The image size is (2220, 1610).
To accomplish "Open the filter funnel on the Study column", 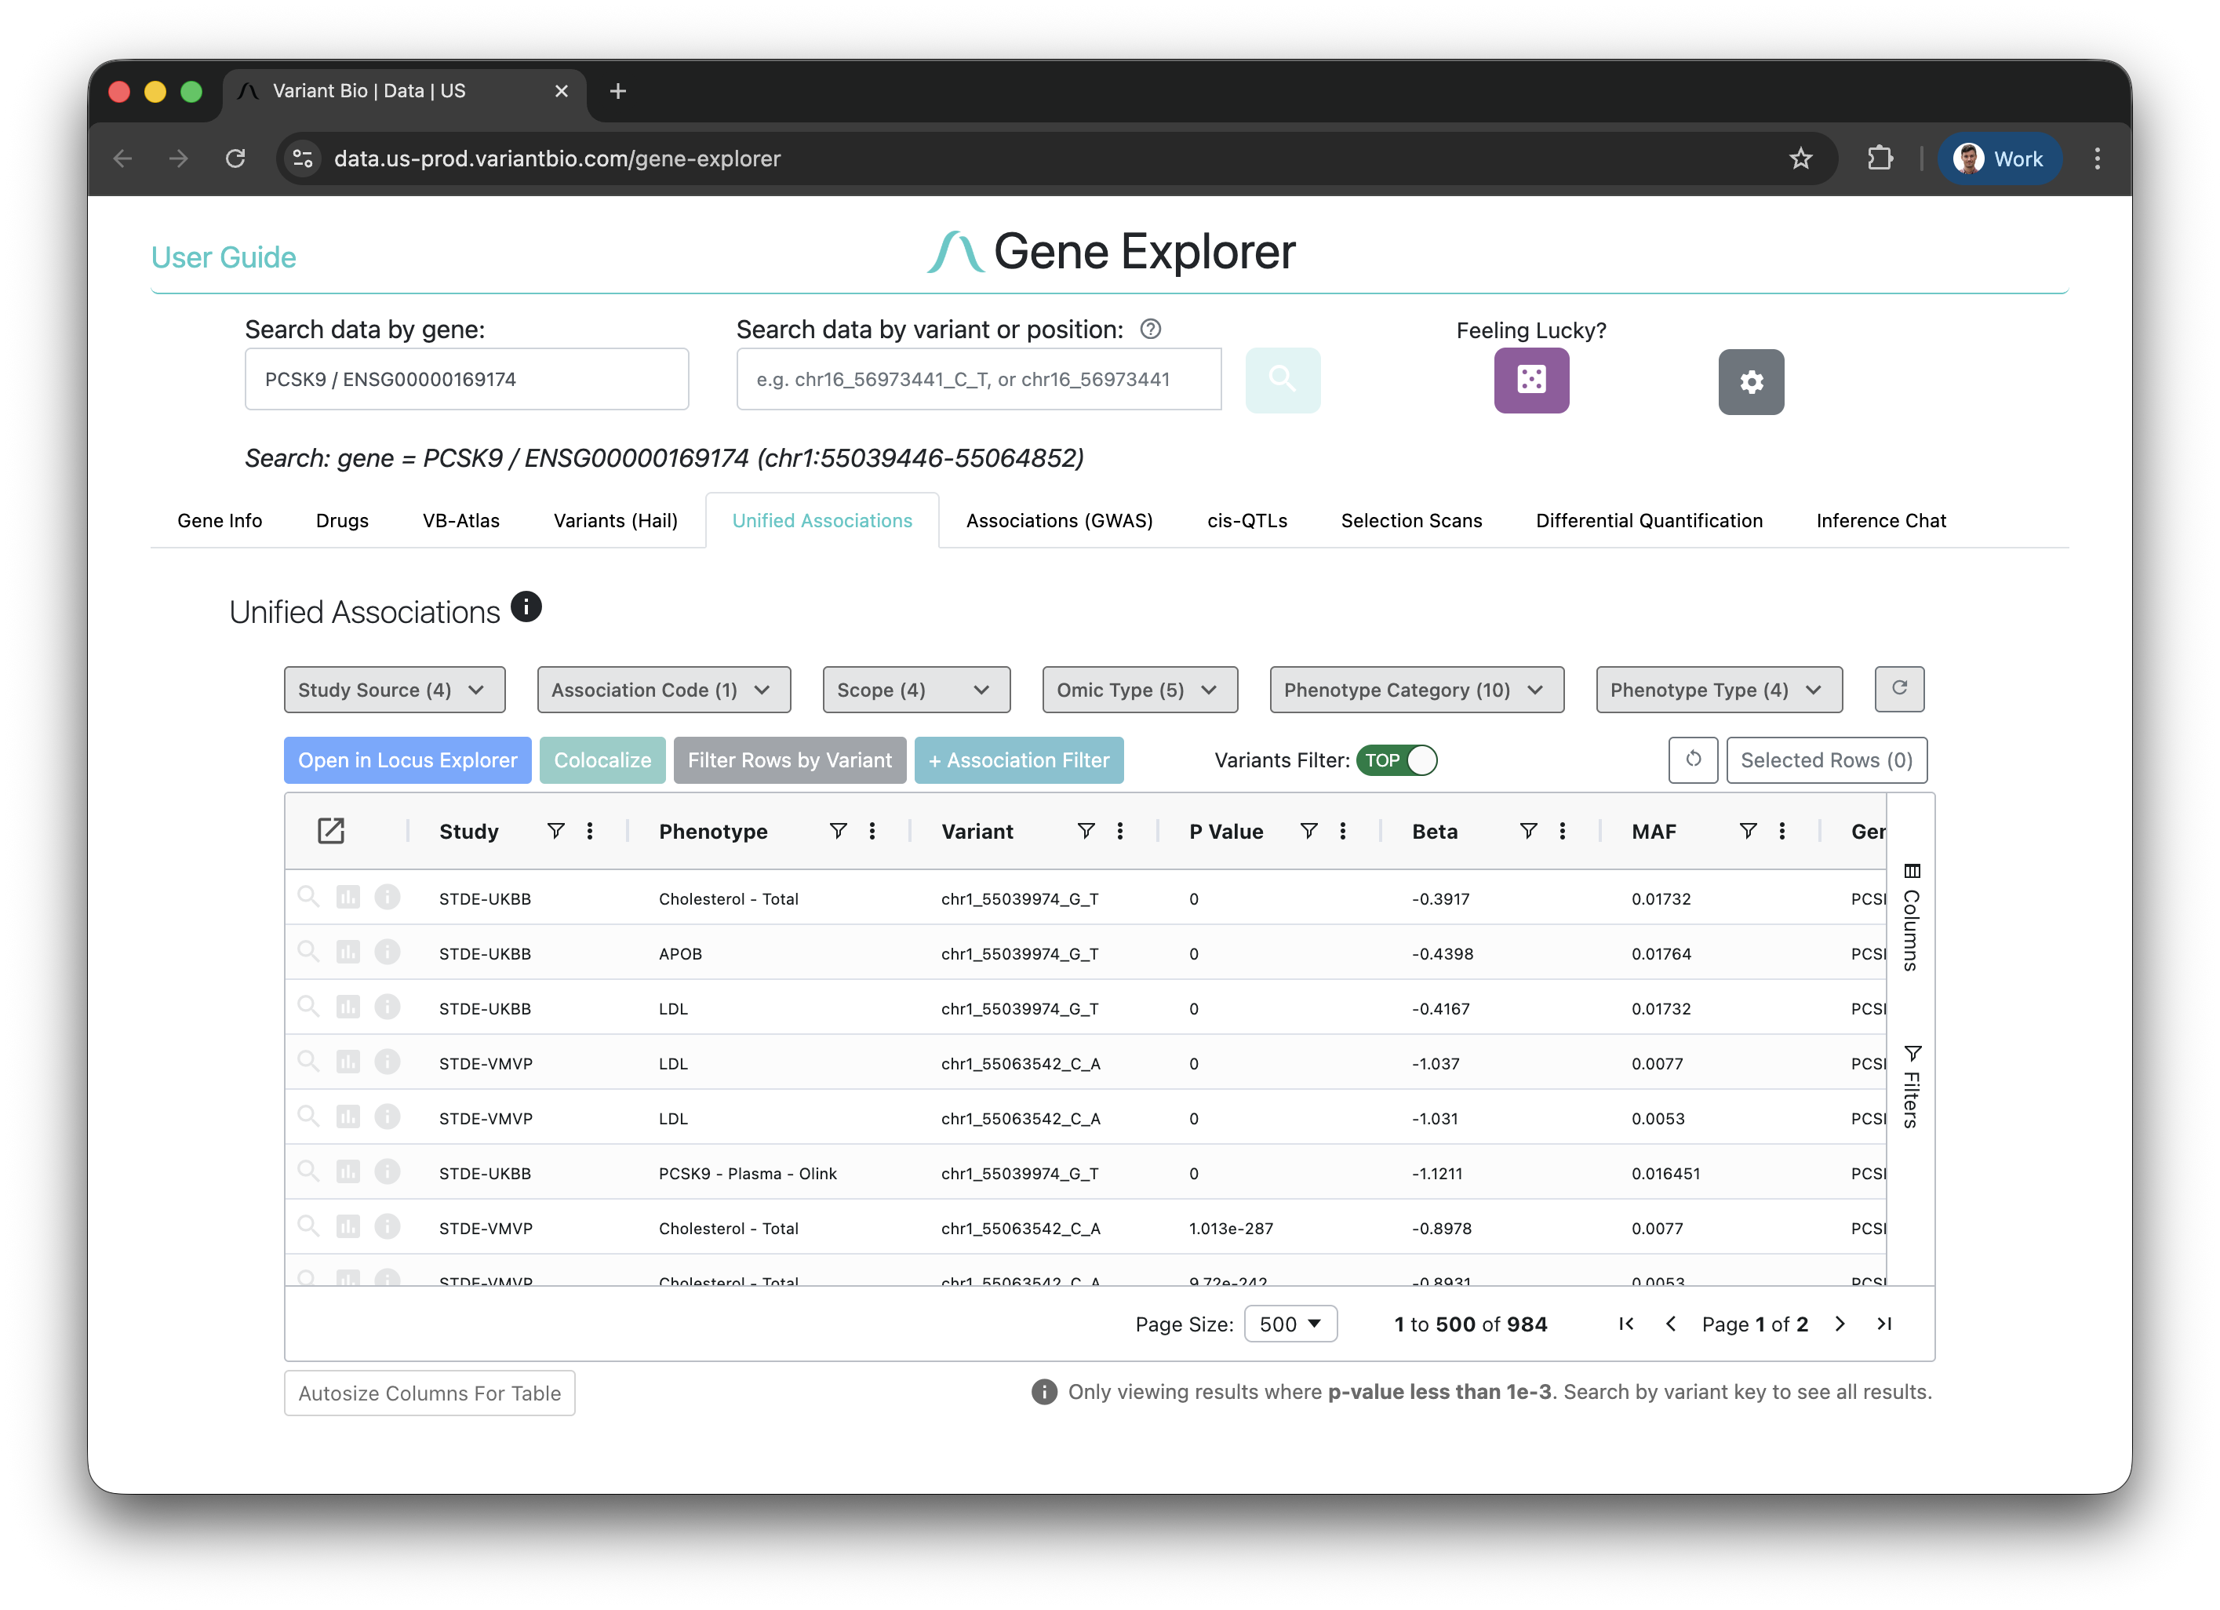I will click(x=556, y=830).
